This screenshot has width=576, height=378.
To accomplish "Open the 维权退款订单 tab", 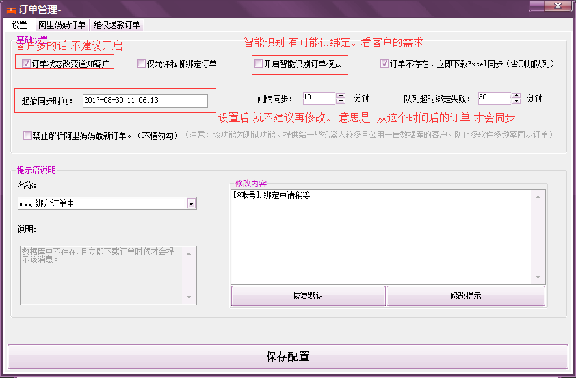I will click(x=116, y=25).
